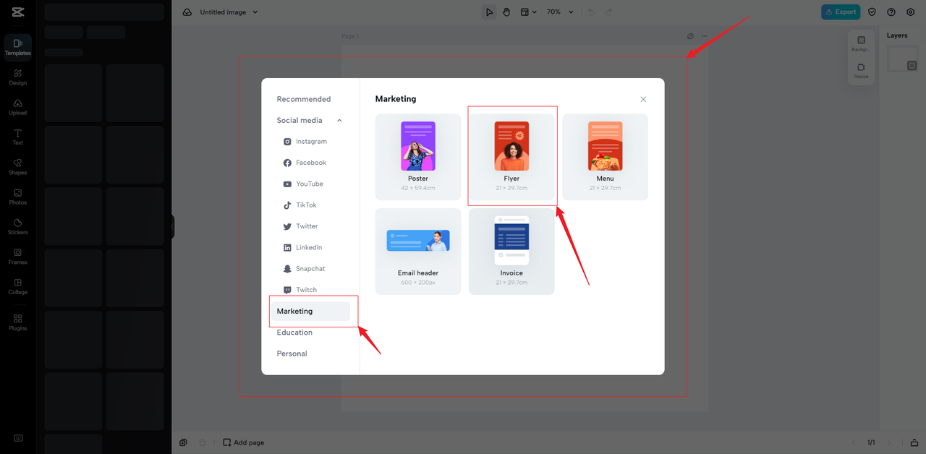Open the help question mark icon
This screenshot has width=926, height=454.
tap(891, 12)
